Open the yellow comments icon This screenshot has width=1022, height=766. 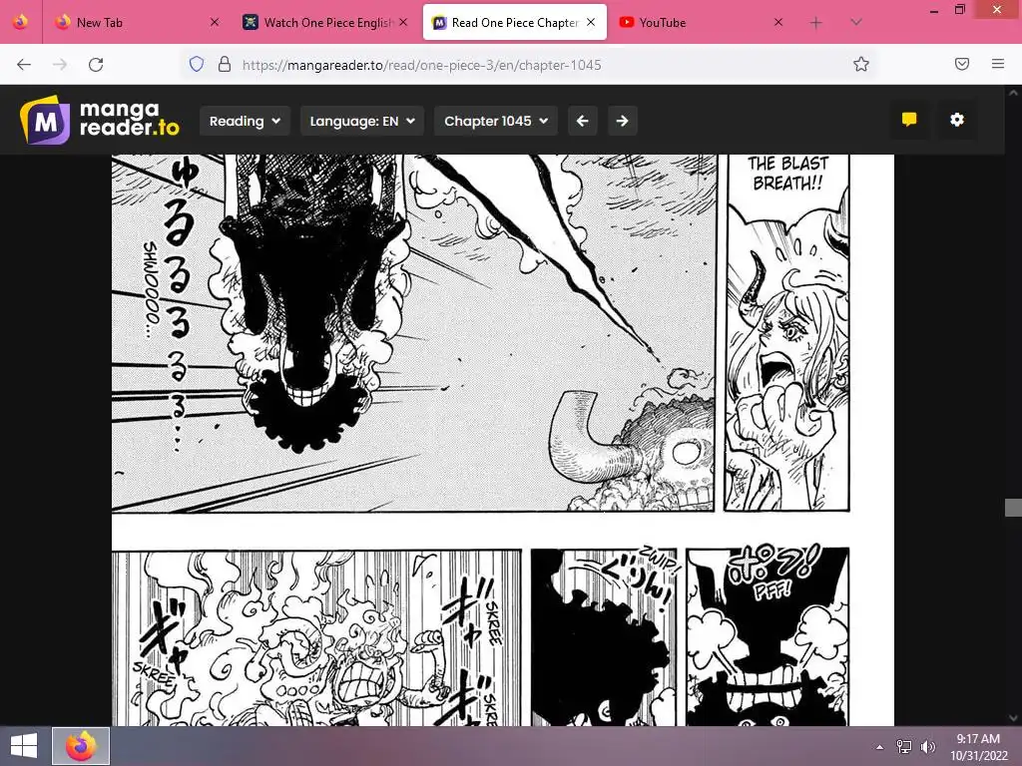(x=909, y=120)
